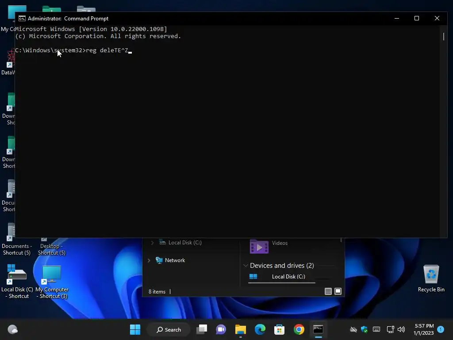This screenshot has height=340, width=453.
Task: Launch Google Chrome from the taskbar
Action: tap(299, 329)
